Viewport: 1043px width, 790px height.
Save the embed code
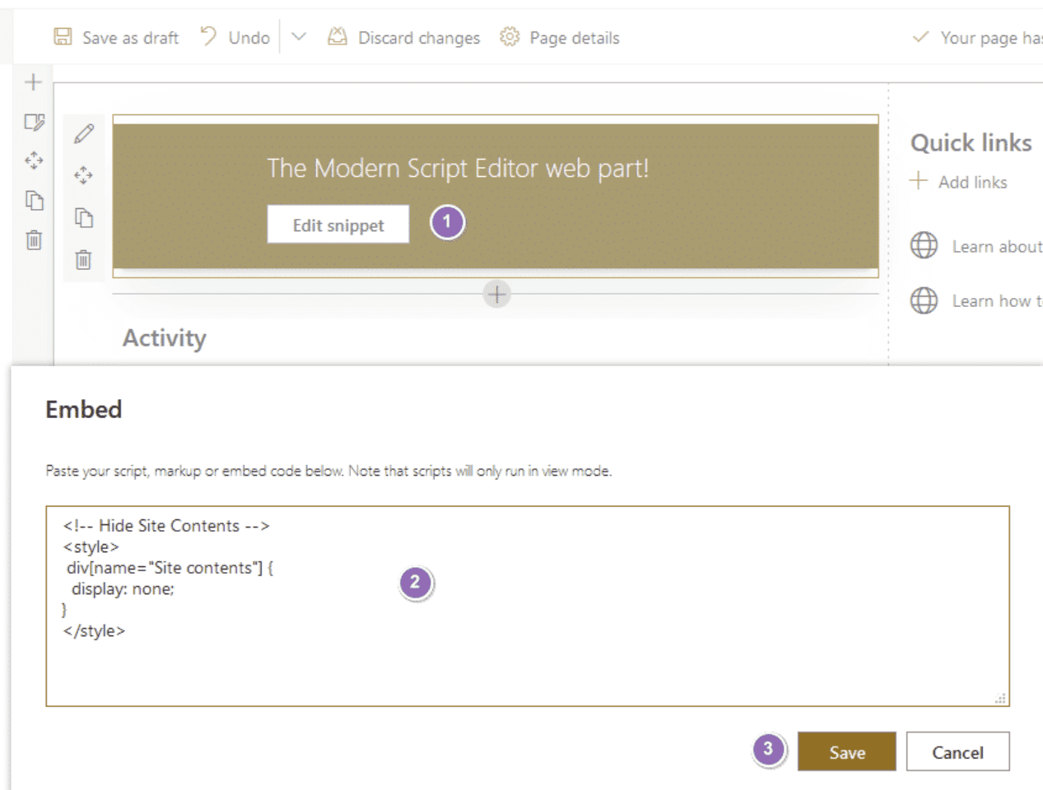[x=846, y=752]
